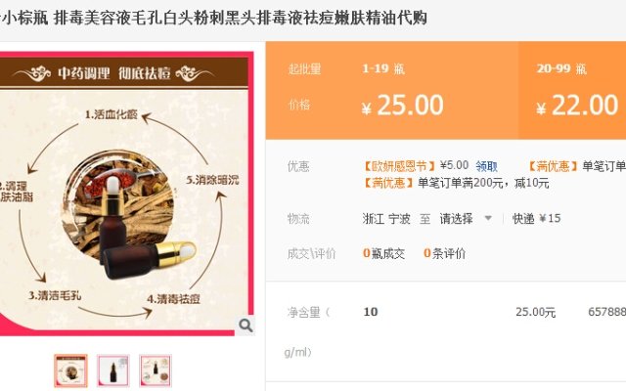626x391 pixels.
Task: Click the 0瓶成交 transactions link
Action: point(383,253)
